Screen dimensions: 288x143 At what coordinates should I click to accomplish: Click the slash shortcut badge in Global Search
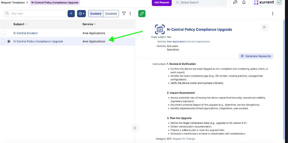pos(222,3)
